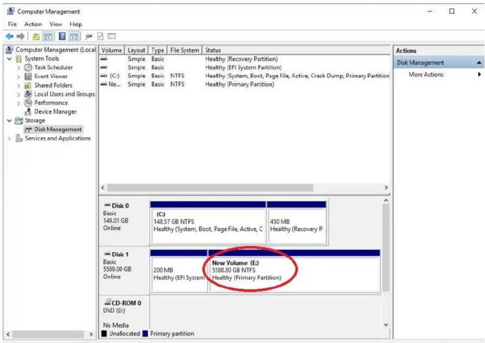
Task: Click the Back arrow in toolbar
Action: click(10, 36)
